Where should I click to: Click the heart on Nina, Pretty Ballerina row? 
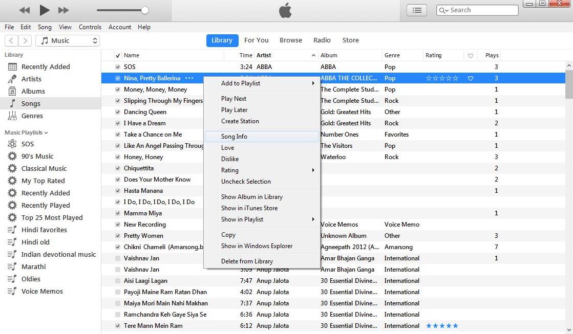coord(470,78)
